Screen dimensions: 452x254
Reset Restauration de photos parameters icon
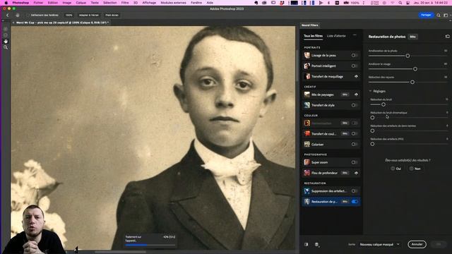coord(447,37)
